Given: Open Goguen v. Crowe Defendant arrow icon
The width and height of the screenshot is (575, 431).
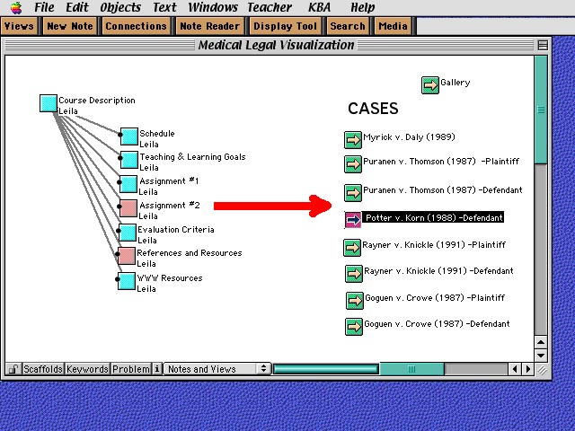Looking at the screenshot, I should point(354,327).
